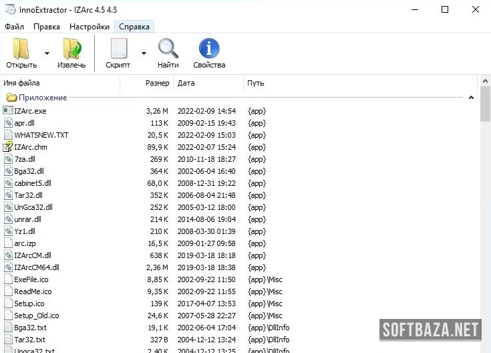The image size is (491, 353).
Task: Open the Правка menu
Action: click(x=47, y=27)
